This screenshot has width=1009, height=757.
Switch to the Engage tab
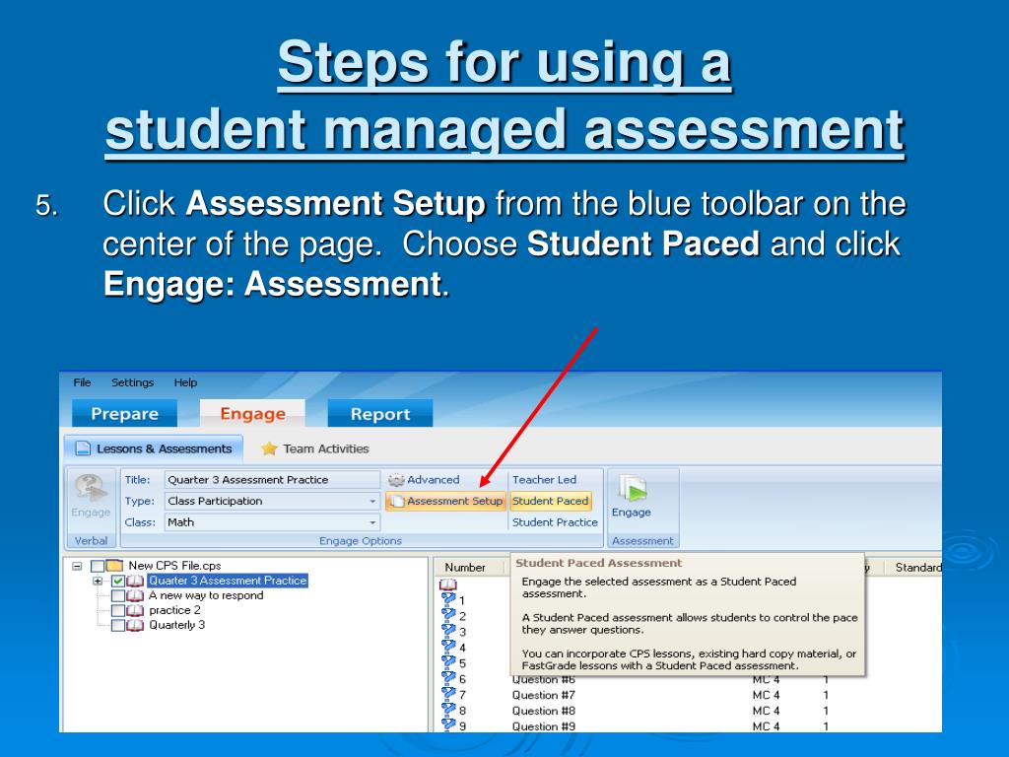[252, 413]
